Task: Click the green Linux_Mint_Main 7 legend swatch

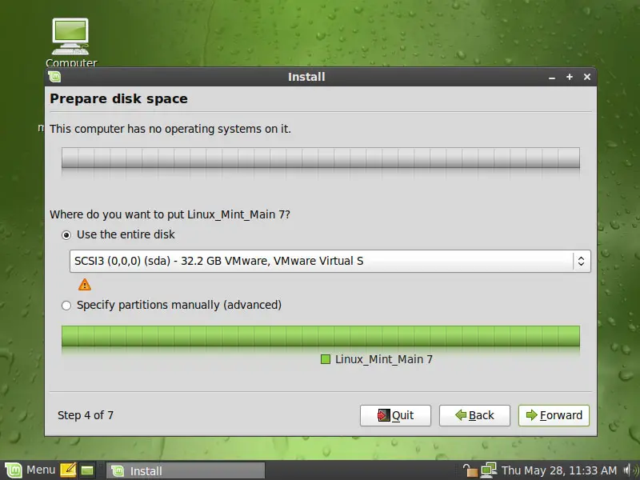Action: point(326,359)
